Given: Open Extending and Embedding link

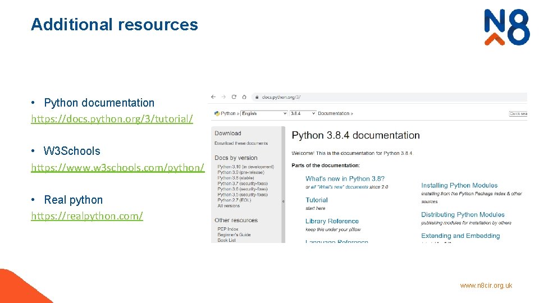Looking at the screenshot, I should (x=460, y=236).
